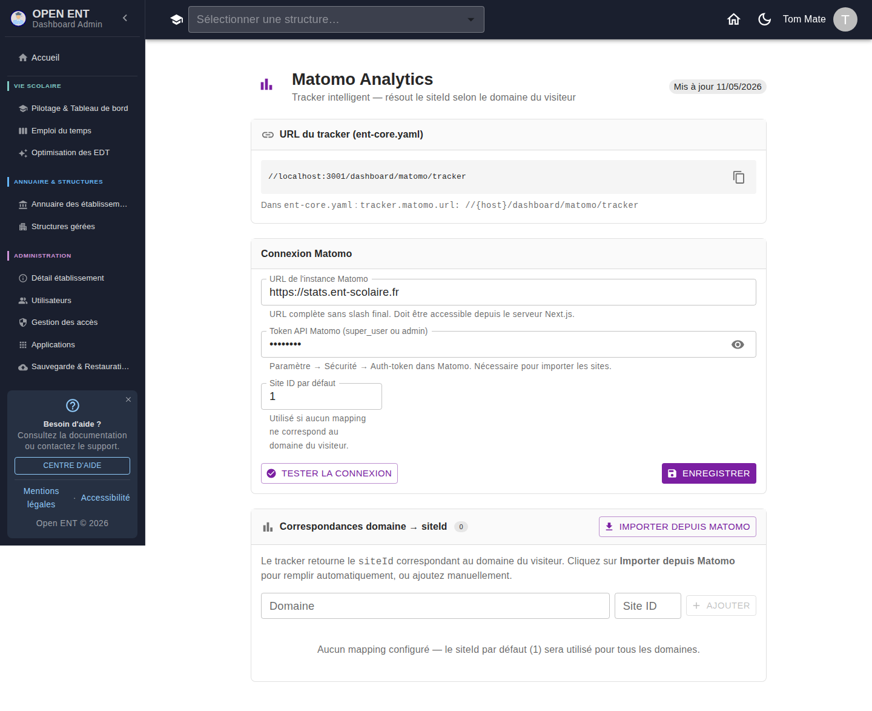Screen dimensions: 872x711
Task: Click the Structures gérées building icon
Action: coord(23,227)
